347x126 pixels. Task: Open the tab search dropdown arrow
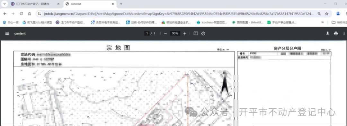point(4,4)
